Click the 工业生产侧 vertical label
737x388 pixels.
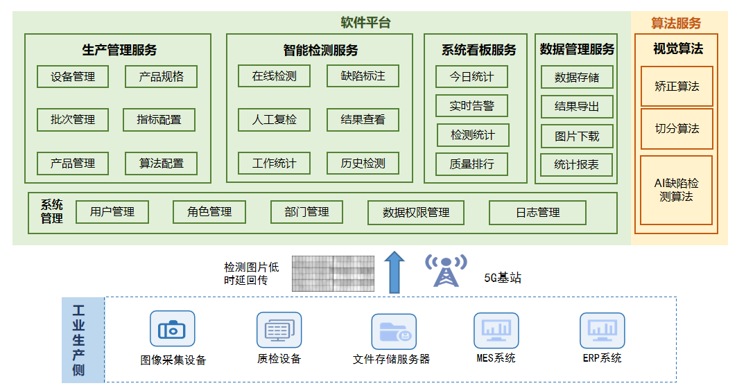78,340
